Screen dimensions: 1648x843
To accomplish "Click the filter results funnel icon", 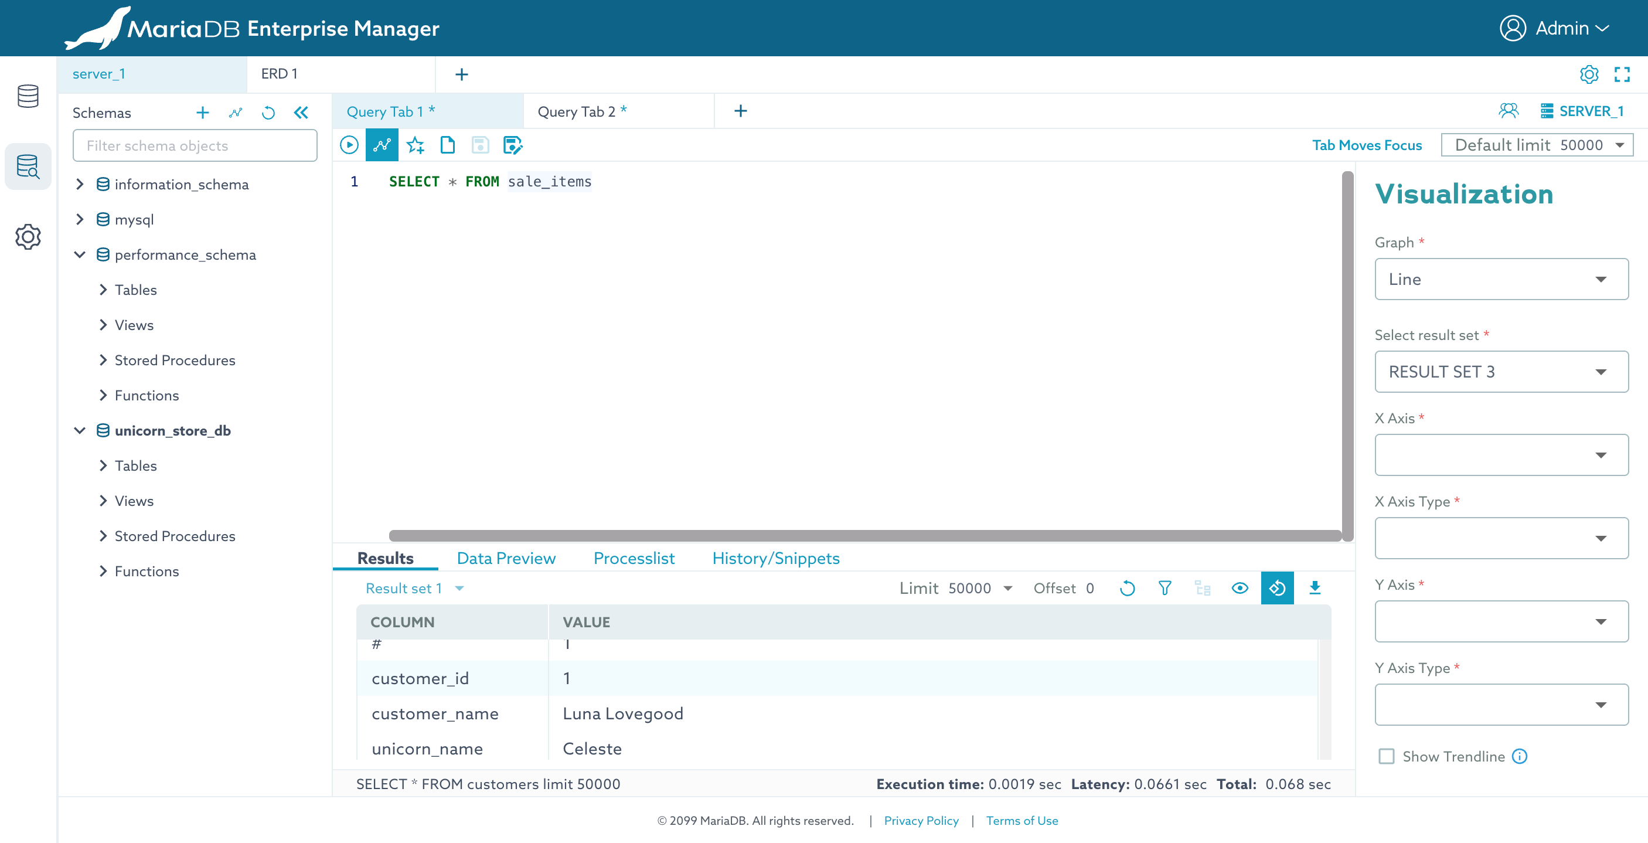I will click(1165, 587).
